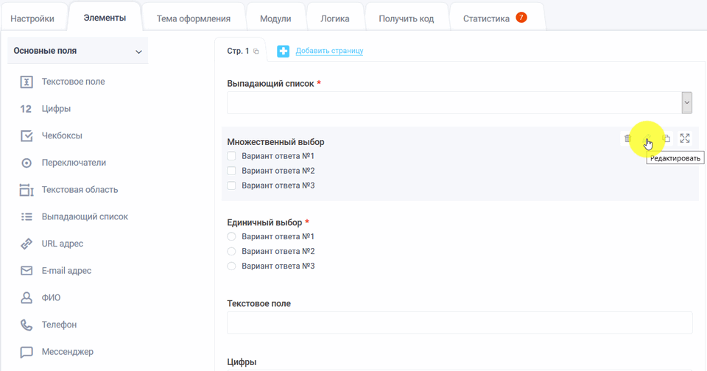Check Вариант ответа №1 under Множественный выбор
Viewport: 707px width, 371px height.
[x=231, y=156]
